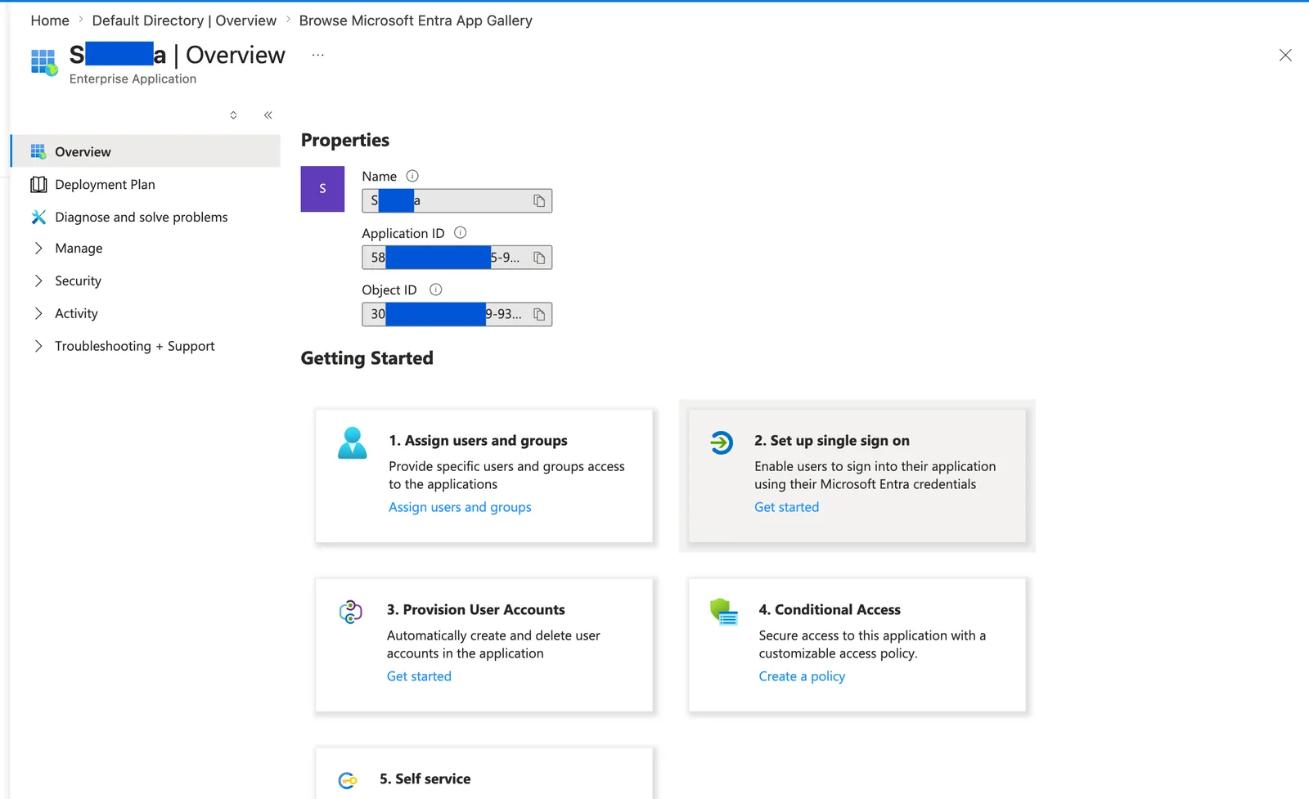Collapse the sidebar with double chevron icon

(x=268, y=115)
